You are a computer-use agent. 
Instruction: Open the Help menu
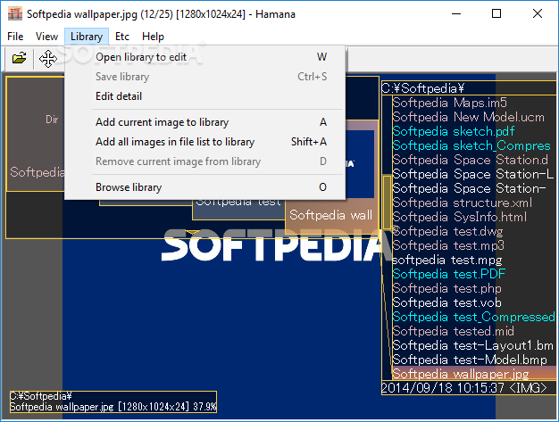click(x=153, y=37)
